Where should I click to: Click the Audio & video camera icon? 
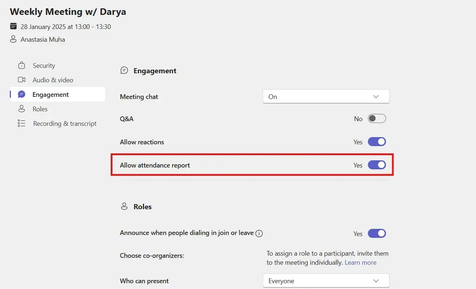[22, 80]
